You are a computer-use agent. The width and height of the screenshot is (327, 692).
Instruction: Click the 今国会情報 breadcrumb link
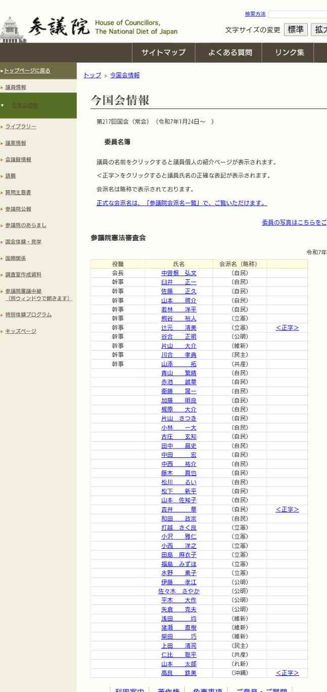pos(125,75)
